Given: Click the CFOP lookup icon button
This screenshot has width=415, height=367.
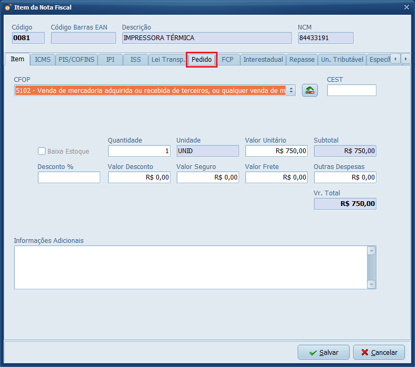Looking at the screenshot, I should click(309, 90).
